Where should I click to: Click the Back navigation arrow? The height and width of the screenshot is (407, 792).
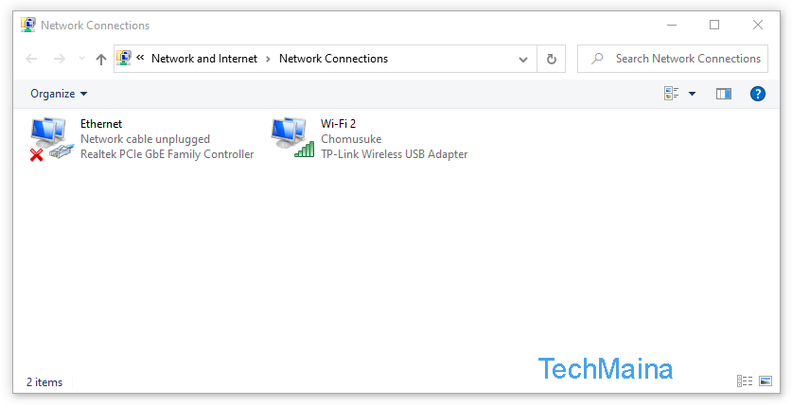tap(31, 59)
